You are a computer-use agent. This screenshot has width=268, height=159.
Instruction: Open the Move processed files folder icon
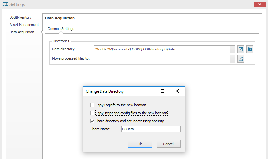click(240, 59)
